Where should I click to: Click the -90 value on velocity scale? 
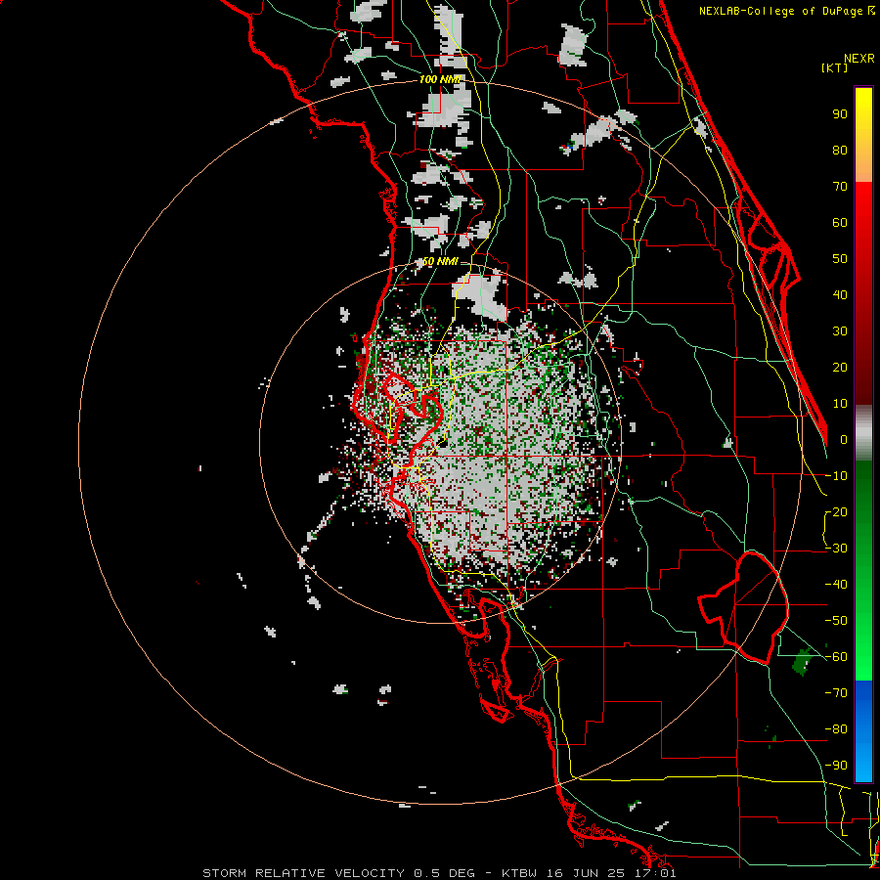(x=836, y=766)
